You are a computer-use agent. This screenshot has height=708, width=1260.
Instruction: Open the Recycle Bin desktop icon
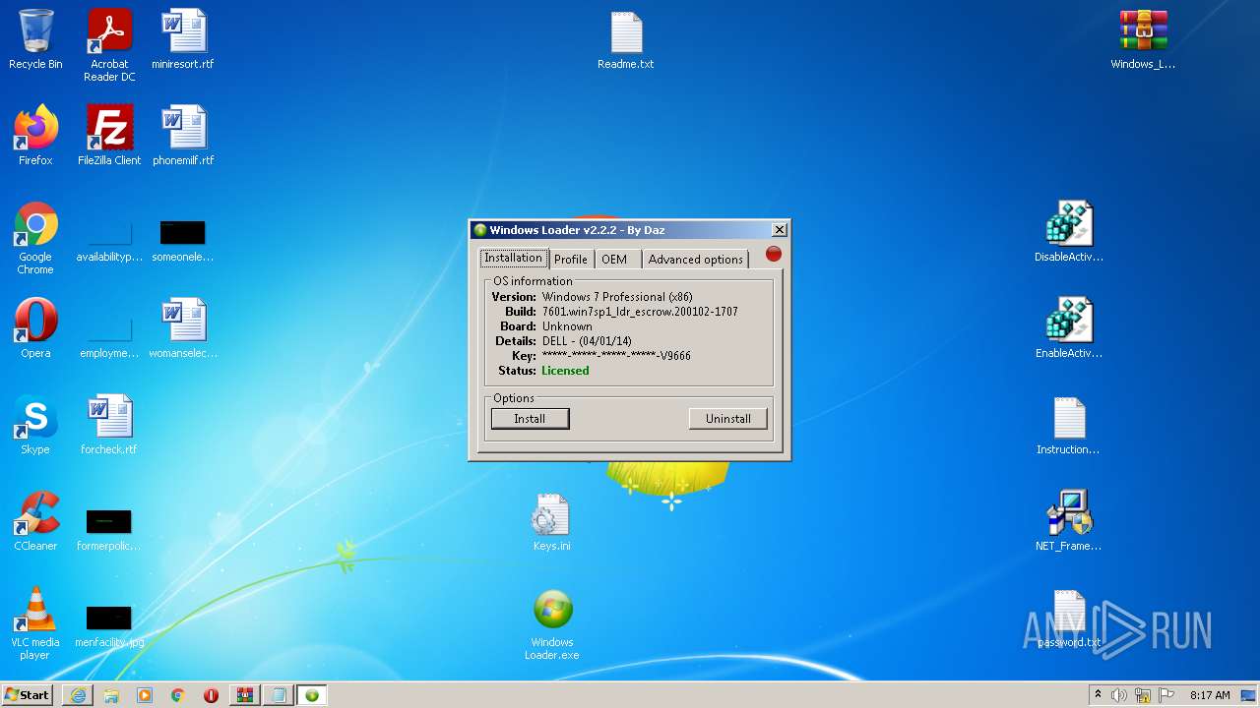click(x=35, y=39)
